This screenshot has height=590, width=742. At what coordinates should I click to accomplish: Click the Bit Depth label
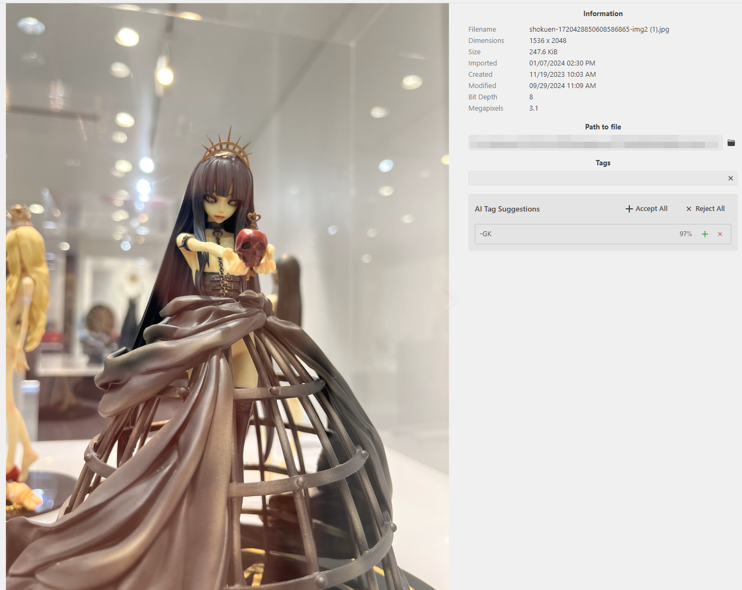(482, 97)
